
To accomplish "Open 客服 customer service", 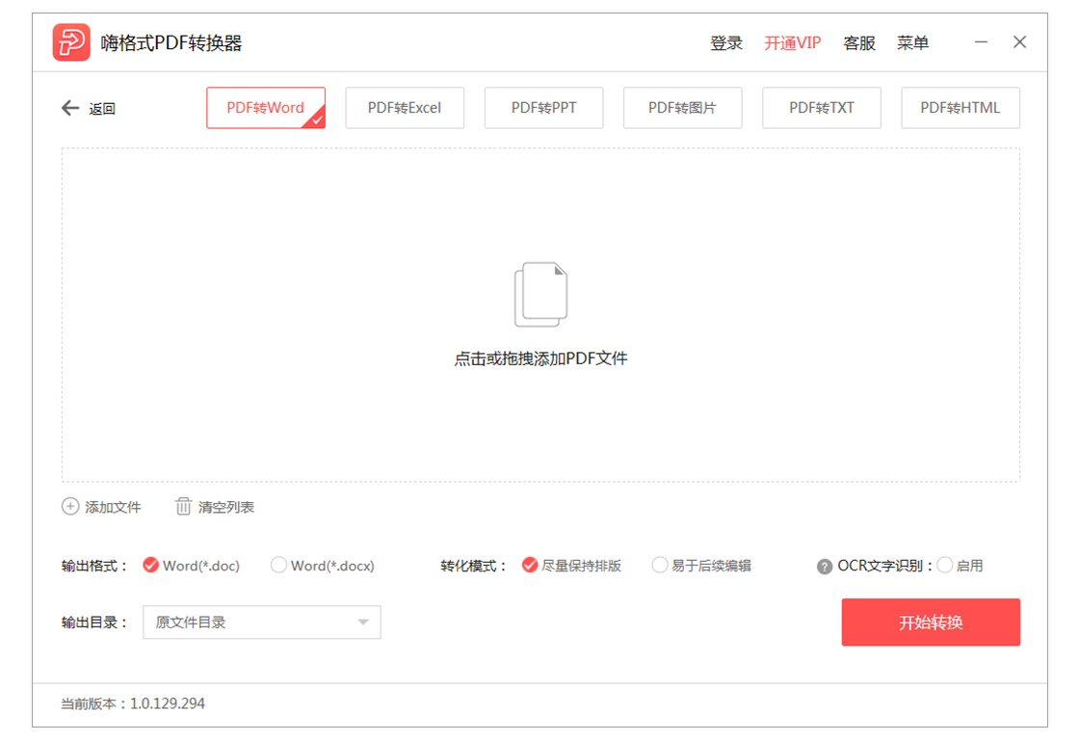I will click(x=859, y=43).
